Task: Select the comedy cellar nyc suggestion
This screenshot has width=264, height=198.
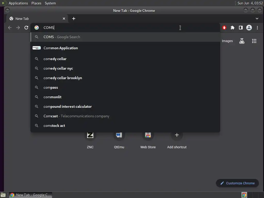Action: click(x=125, y=68)
